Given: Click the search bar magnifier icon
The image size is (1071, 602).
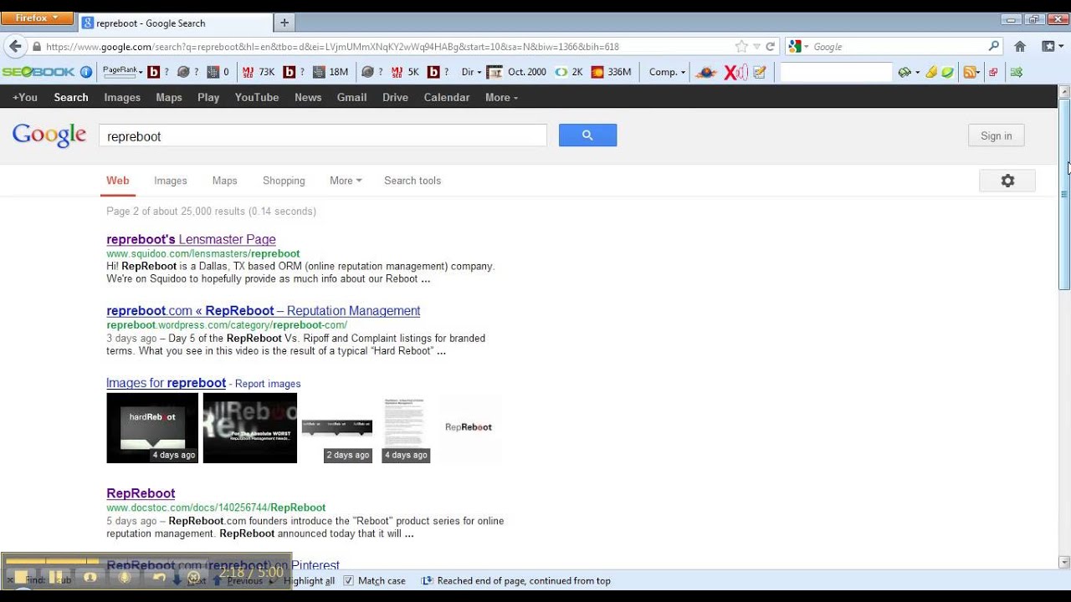Looking at the screenshot, I should [994, 47].
